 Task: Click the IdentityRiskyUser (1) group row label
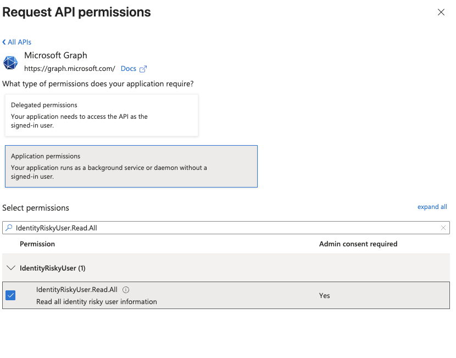coord(52,268)
